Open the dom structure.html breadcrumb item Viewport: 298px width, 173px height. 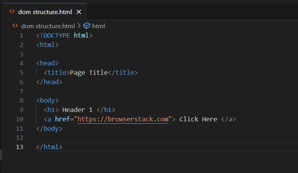[x=48, y=26]
